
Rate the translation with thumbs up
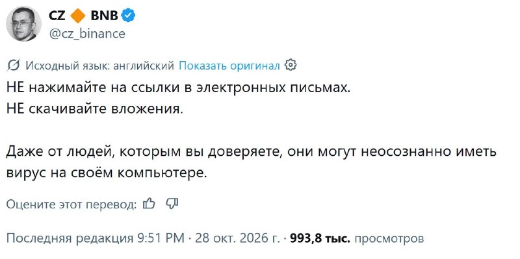(x=149, y=203)
